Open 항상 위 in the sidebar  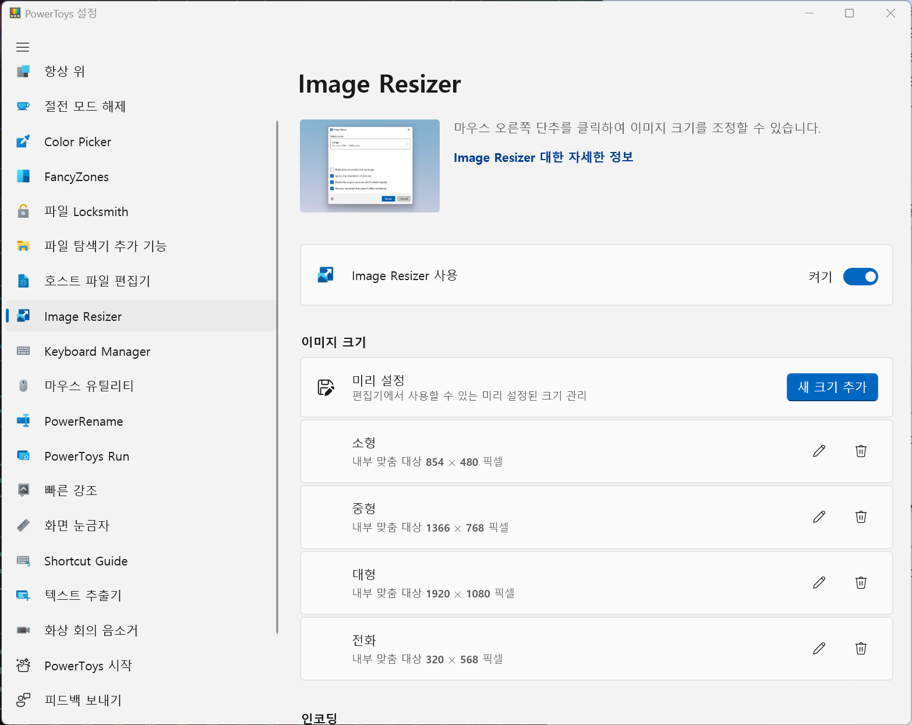tap(141, 71)
